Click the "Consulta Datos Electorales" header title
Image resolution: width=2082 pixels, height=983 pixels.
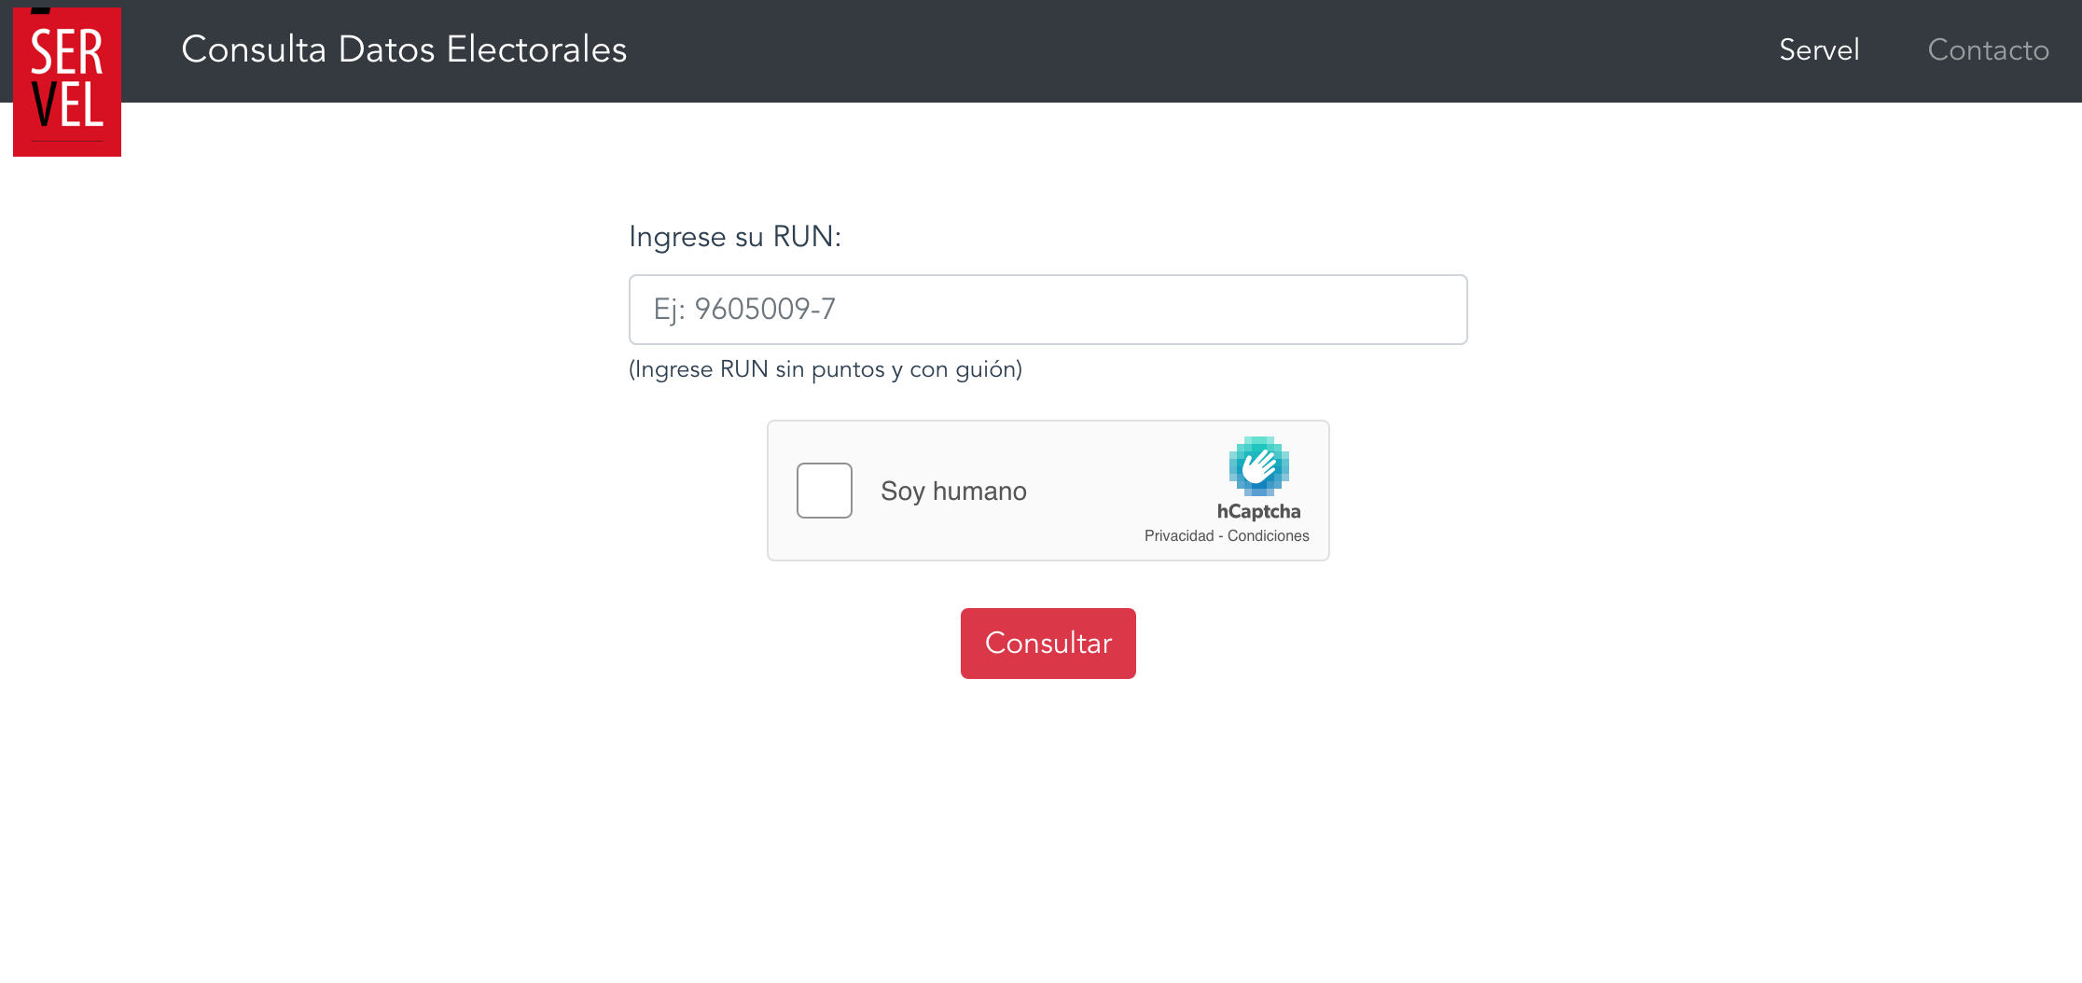pyautogui.click(x=404, y=50)
